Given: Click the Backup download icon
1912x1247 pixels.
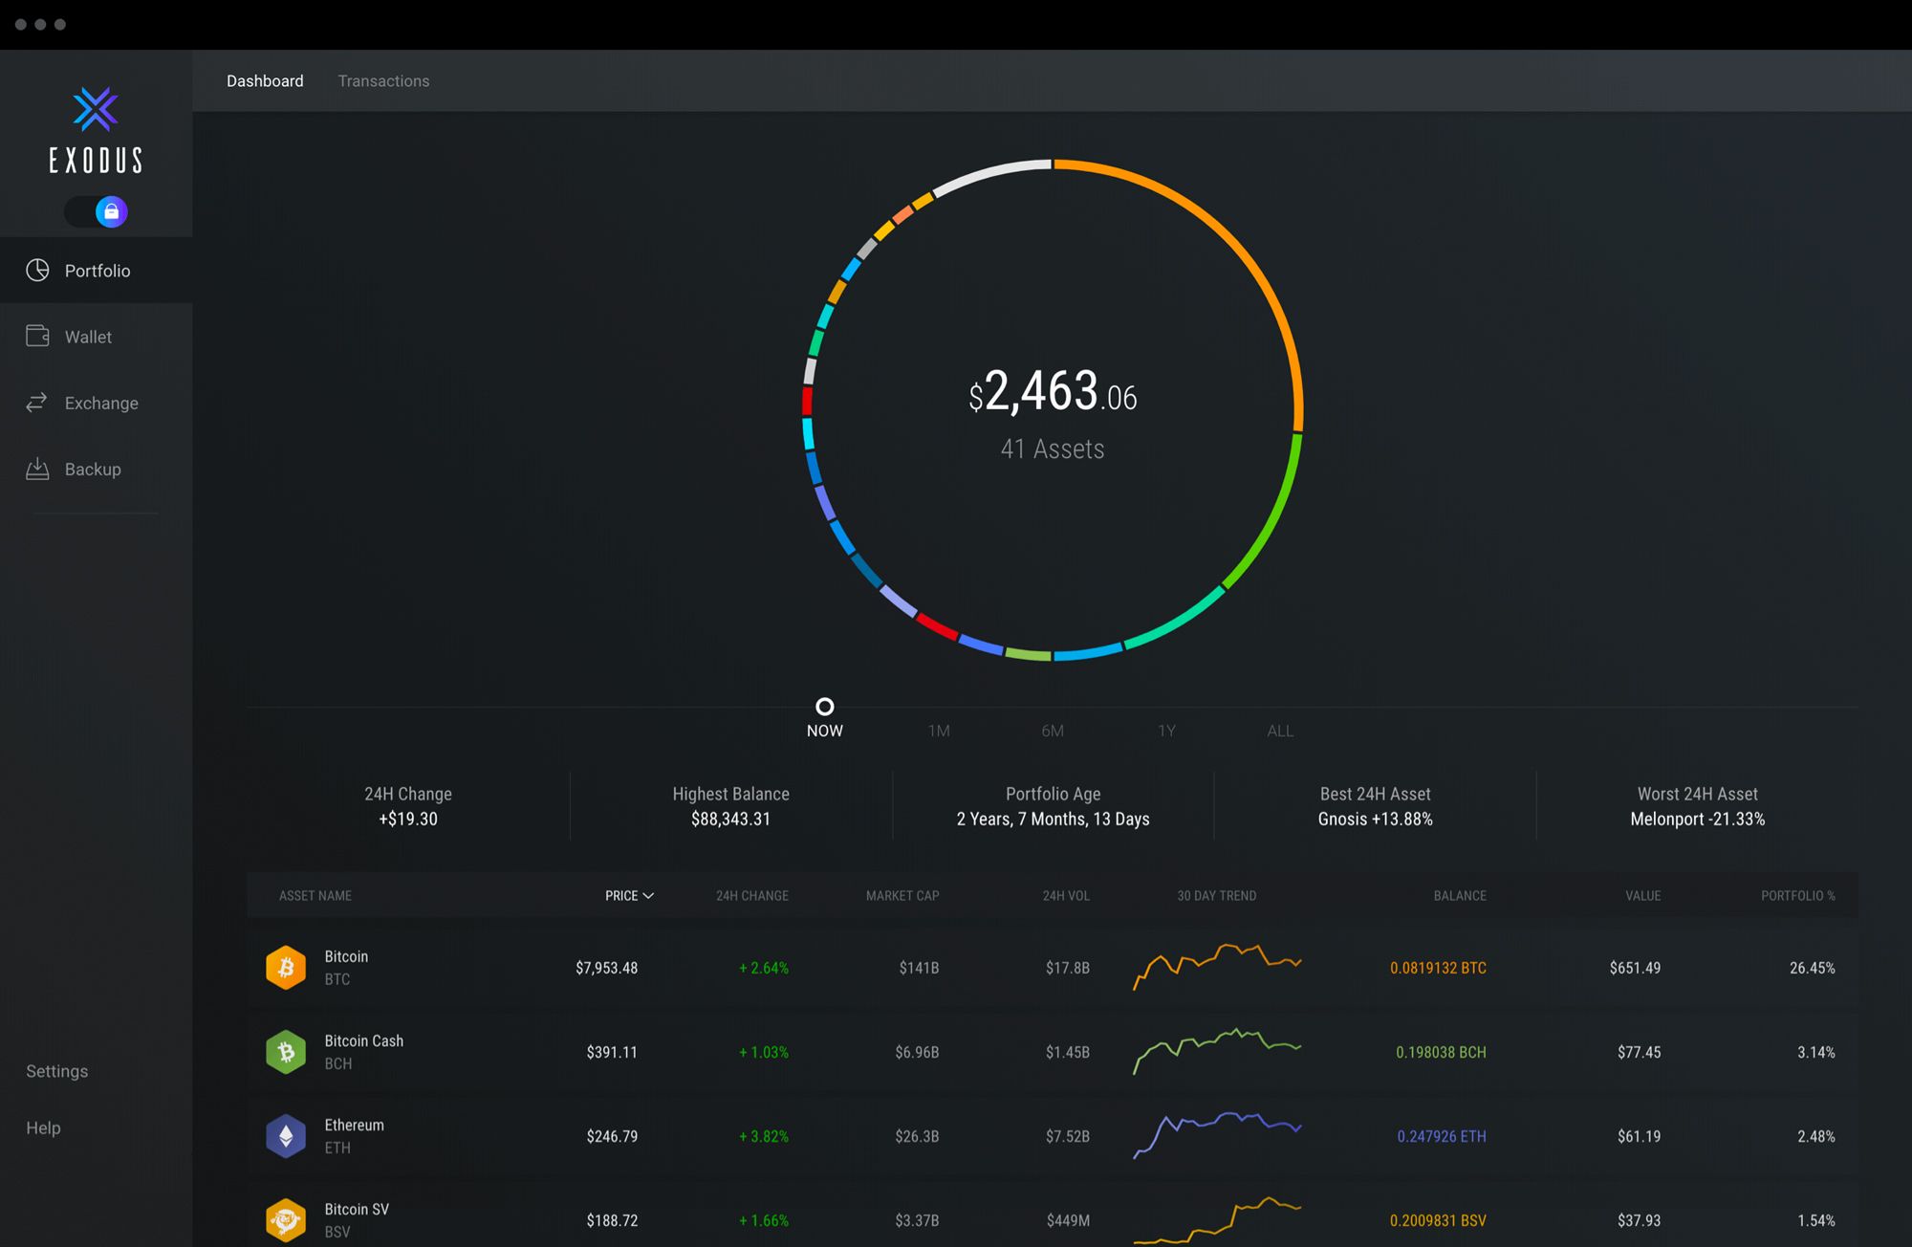Looking at the screenshot, I should click(x=37, y=469).
